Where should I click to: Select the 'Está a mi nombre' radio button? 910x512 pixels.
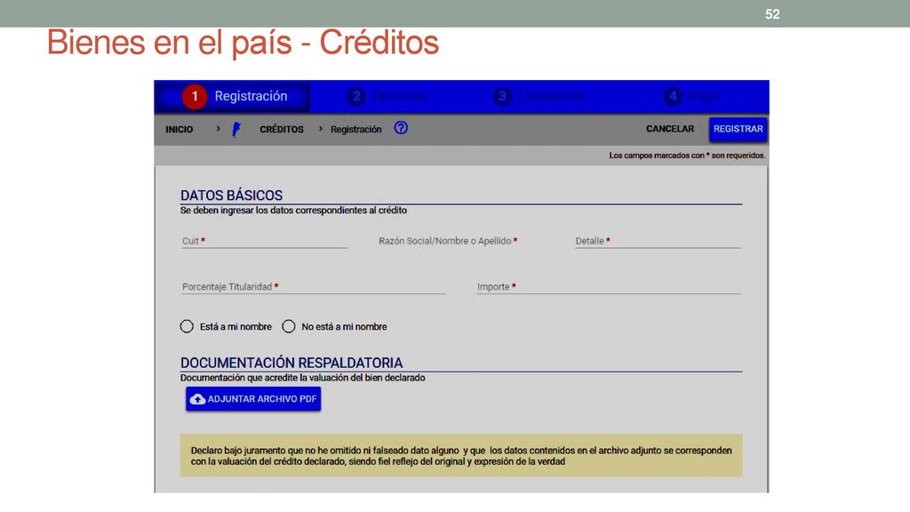(x=187, y=326)
